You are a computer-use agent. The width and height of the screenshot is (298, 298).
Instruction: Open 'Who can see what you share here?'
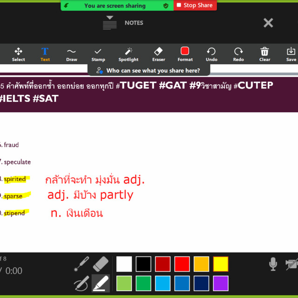click(x=149, y=70)
